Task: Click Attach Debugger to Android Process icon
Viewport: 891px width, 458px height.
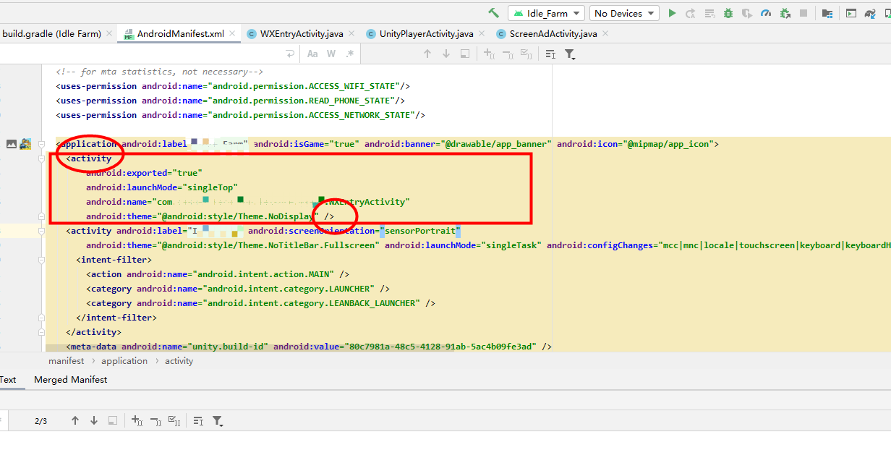Action: pyautogui.click(x=785, y=13)
